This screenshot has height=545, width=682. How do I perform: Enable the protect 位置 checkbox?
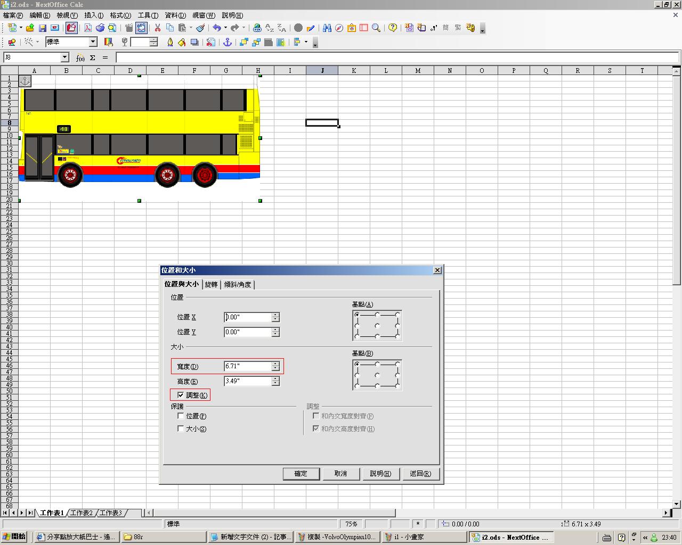coord(181,416)
